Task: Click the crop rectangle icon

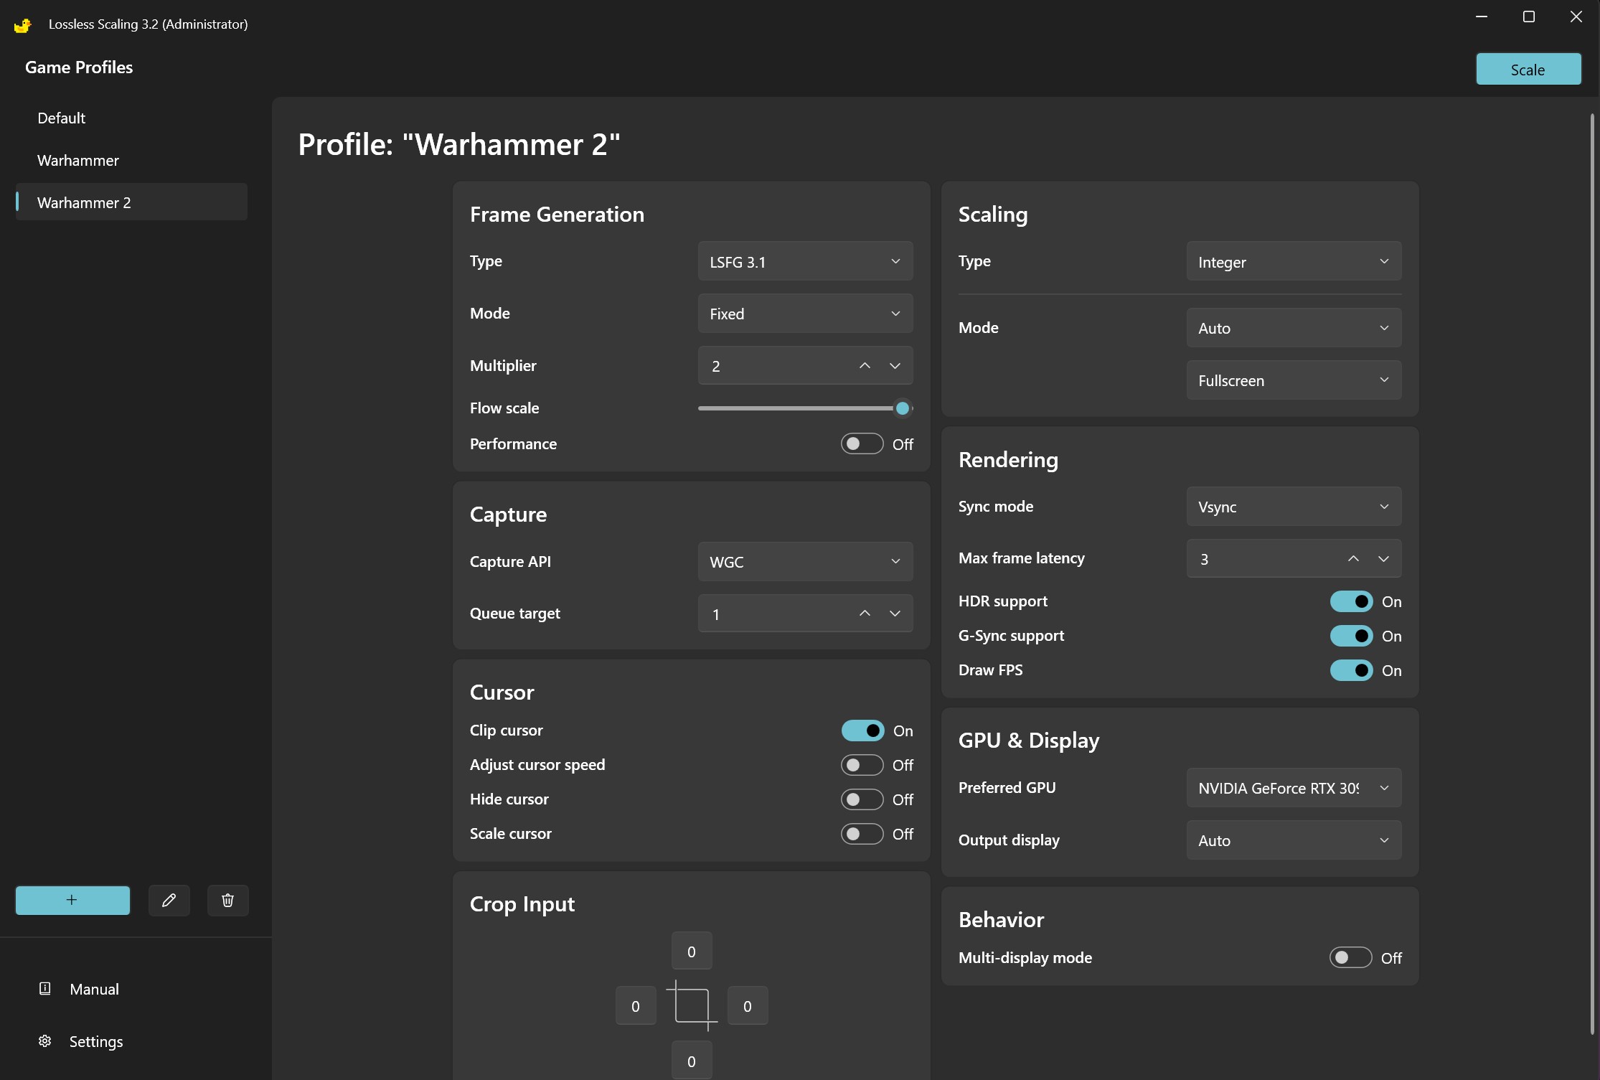Action: tap(692, 1005)
